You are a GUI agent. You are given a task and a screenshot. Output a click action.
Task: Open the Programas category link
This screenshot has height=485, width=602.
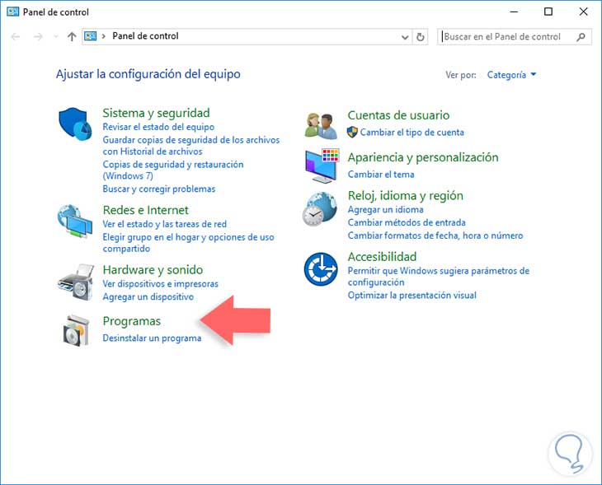132,321
